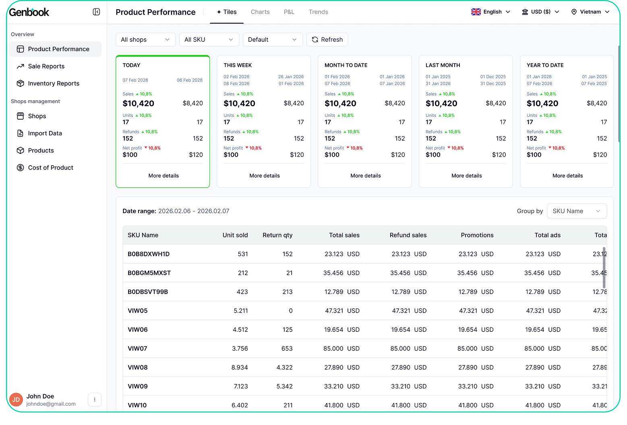Select the TODAY tile card title
Screen dimensions: 627x425
click(131, 65)
